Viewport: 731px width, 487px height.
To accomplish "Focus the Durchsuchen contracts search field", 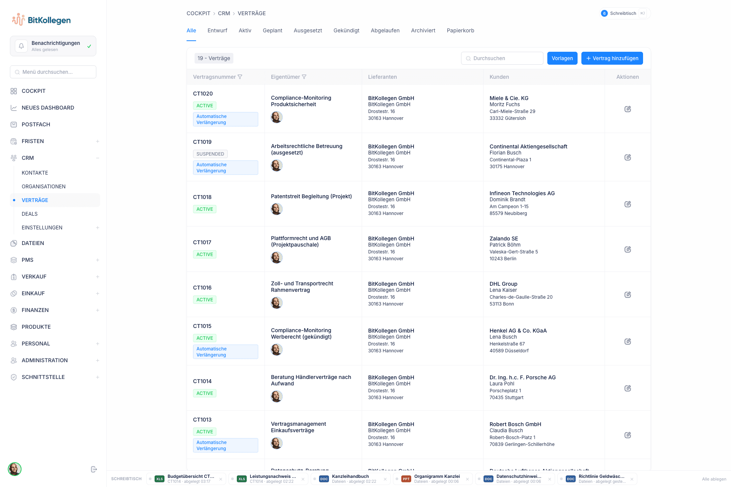I will click(x=502, y=58).
